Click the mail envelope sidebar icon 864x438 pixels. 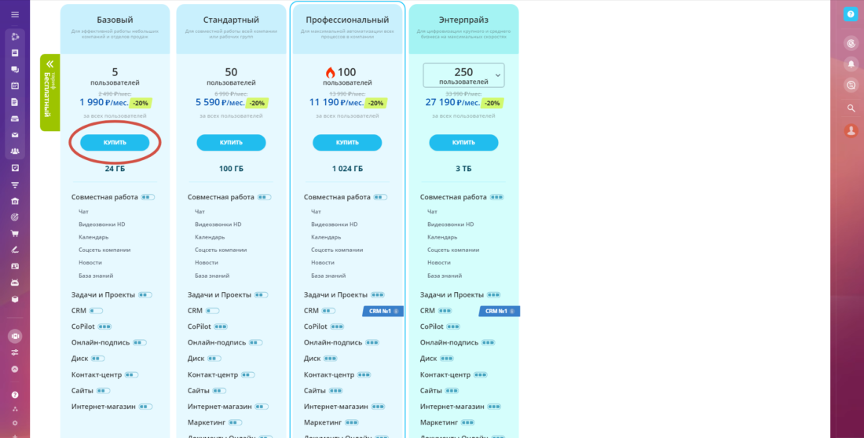(15, 134)
